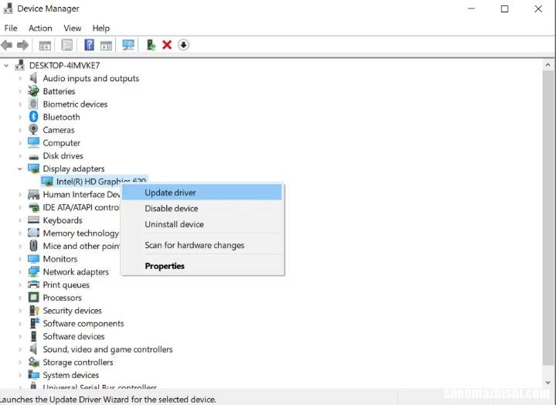This screenshot has height=405, width=558.
Task: Select the Keyboards tree item
Action: [63, 220]
